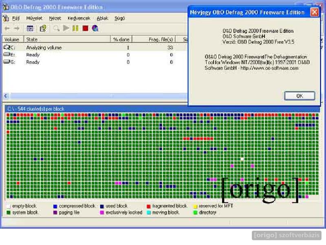Screen dimensions: 326x245
Task: Click the "used block" legend label
Action: [117, 206]
